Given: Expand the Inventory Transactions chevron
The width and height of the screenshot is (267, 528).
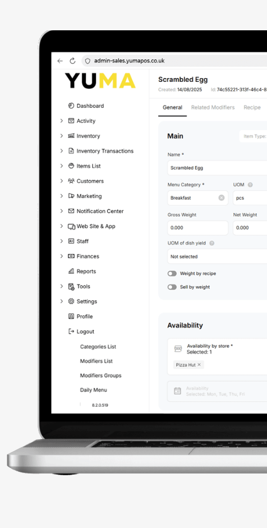Looking at the screenshot, I should [x=61, y=151].
